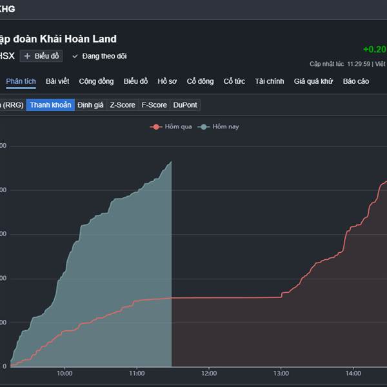Switch to the Bài viết tab
387x387 pixels.
tap(57, 81)
